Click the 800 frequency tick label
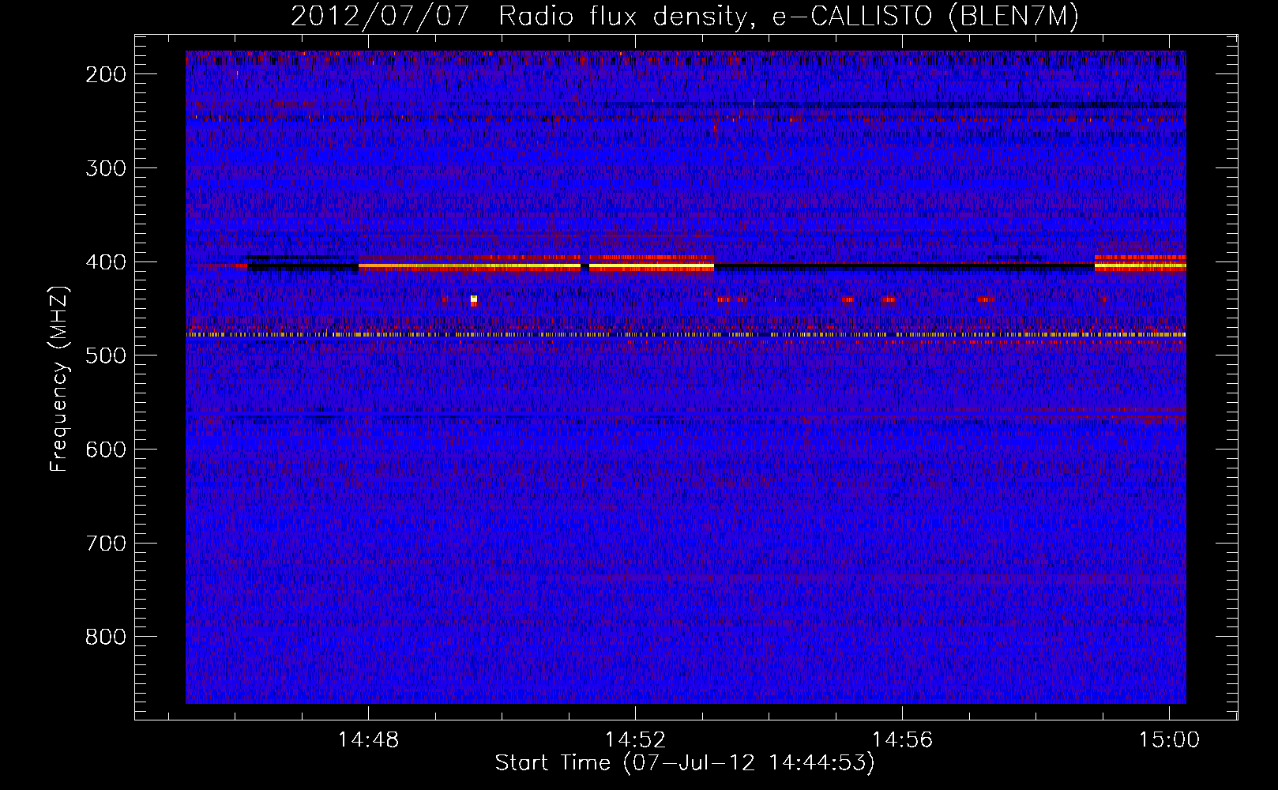This screenshot has width=1278, height=790. [105, 637]
